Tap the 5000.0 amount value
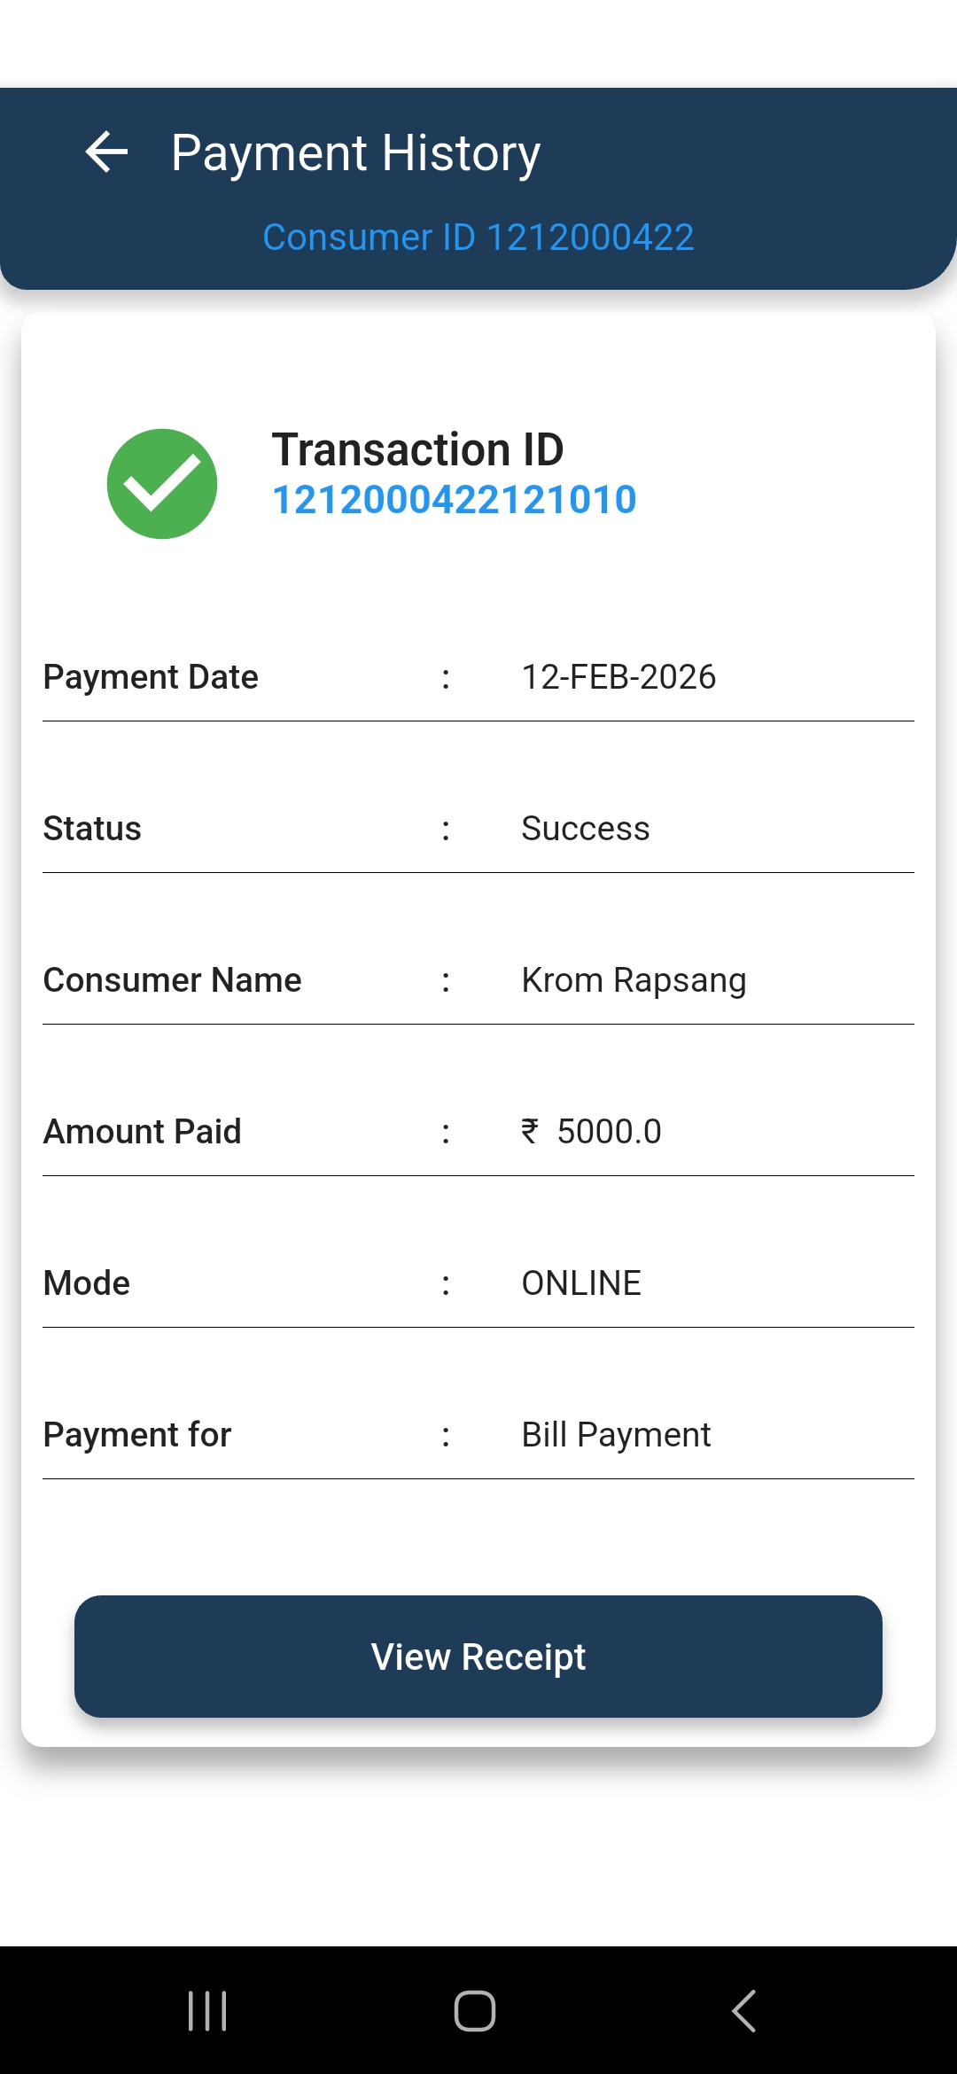The width and height of the screenshot is (957, 2074). tap(609, 1132)
